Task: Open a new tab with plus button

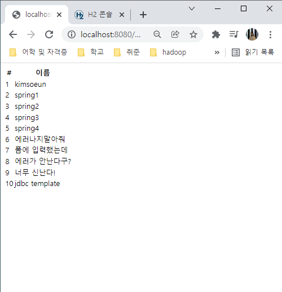Action: (143, 15)
